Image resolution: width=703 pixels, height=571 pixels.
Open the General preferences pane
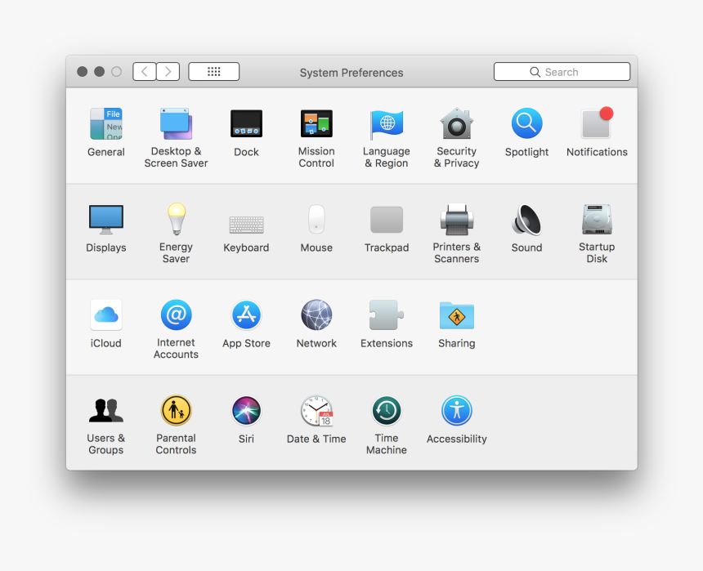click(105, 124)
